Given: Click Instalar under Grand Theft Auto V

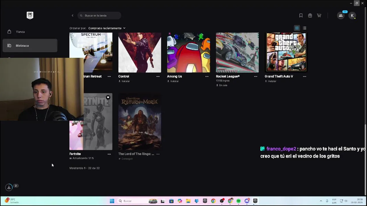Looking at the screenshot, I should [x=270, y=81].
